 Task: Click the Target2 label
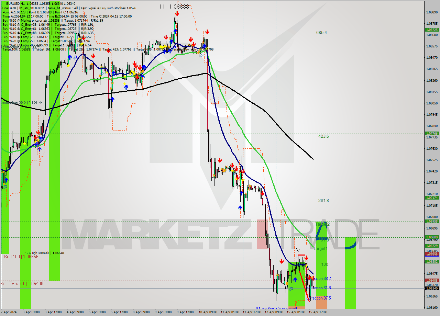(322, 224)
